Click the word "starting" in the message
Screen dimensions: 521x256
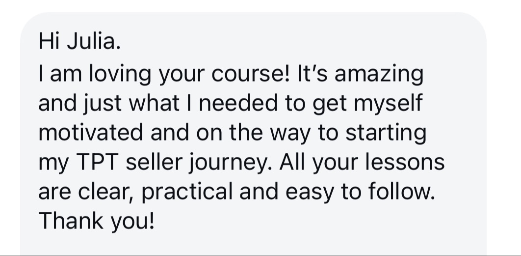(386, 133)
